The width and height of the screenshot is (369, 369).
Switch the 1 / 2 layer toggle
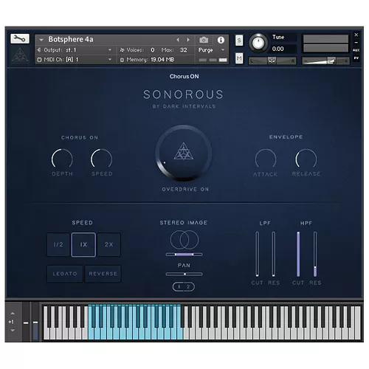184,286
